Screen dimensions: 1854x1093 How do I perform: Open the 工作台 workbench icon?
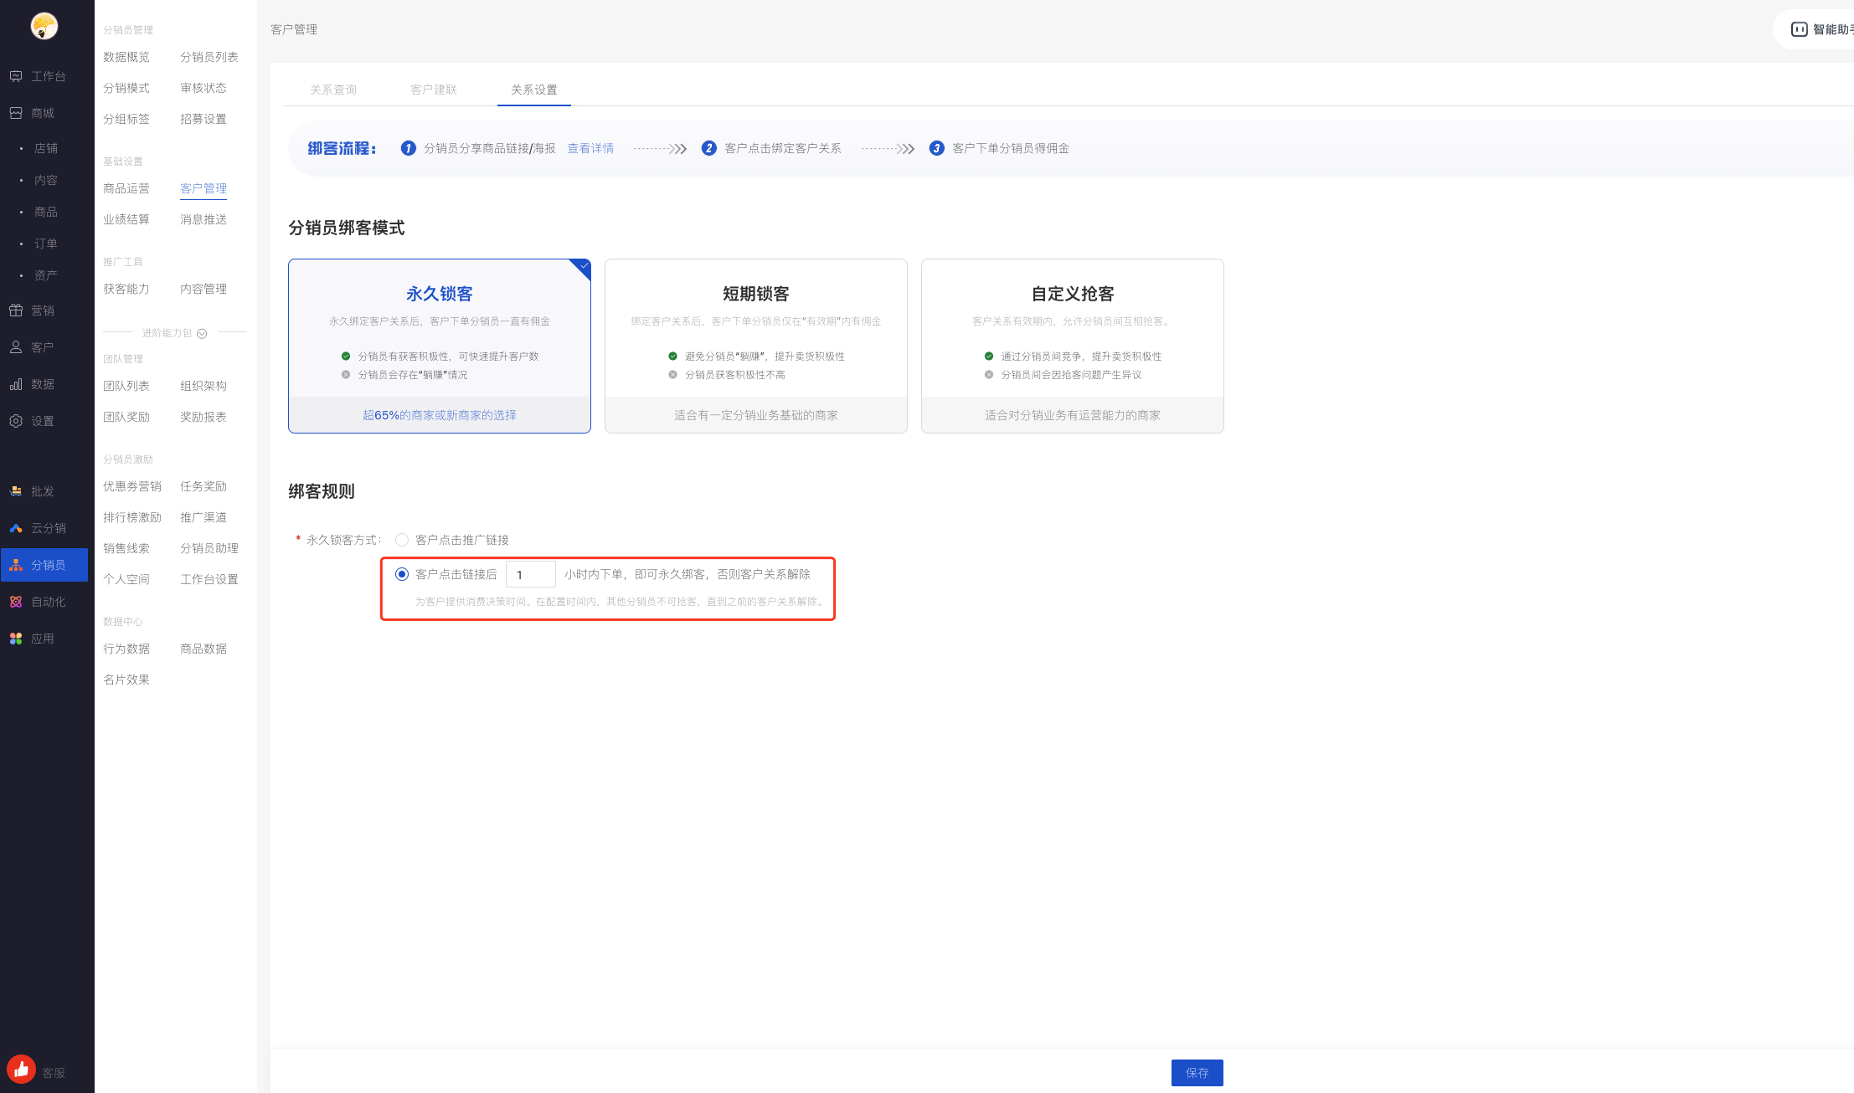point(16,76)
